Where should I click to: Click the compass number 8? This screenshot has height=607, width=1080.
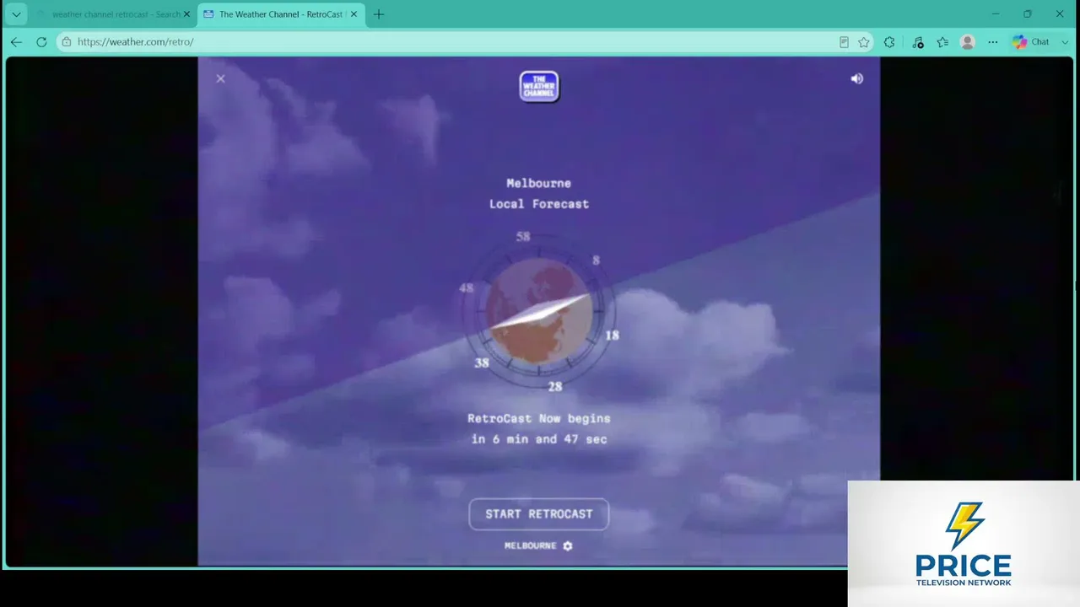(x=596, y=261)
